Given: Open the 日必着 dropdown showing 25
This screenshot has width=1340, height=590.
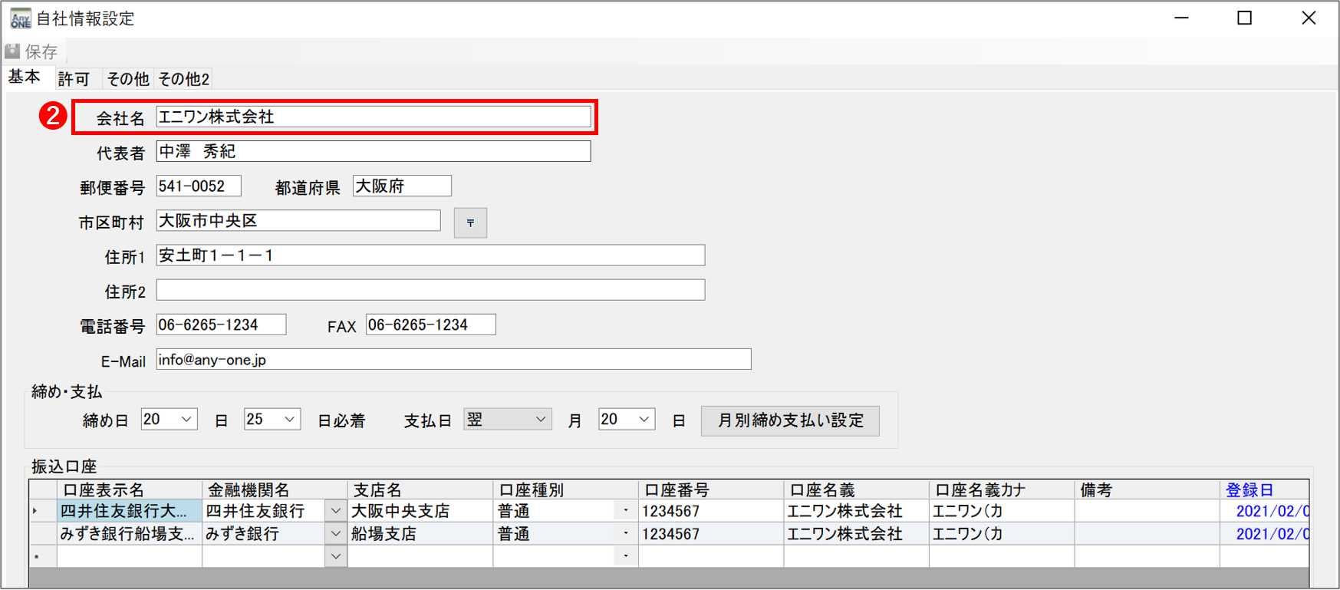Looking at the screenshot, I should tap(289, 420).
